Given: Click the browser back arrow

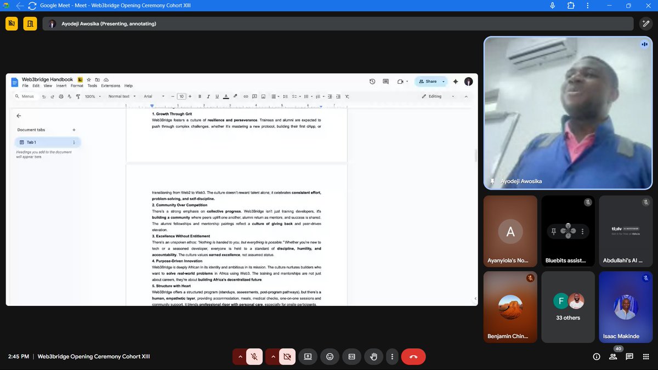Looking at the screenshot, I should tap(20, 5).
